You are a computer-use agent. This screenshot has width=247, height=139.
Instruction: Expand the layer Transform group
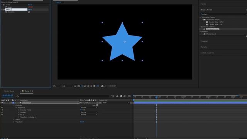pos(14,122)
